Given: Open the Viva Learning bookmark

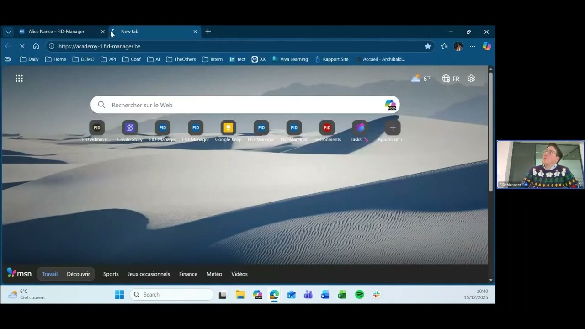Looking at the screenshot, I should [290, 59].
